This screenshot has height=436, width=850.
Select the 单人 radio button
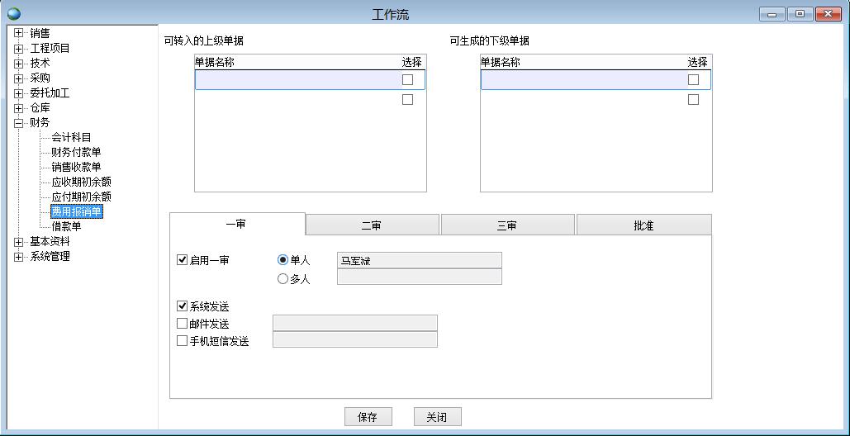(283, 260)
